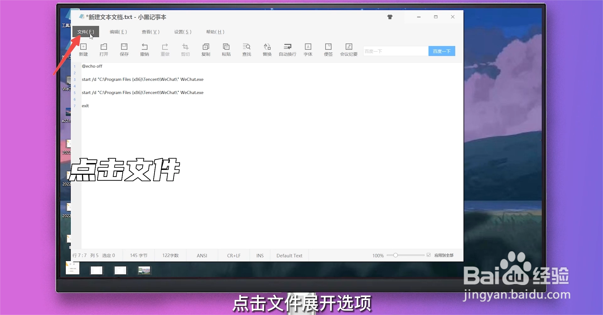Toggle INS insert mode in status bar

coord(259,255)
